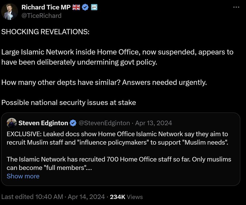The width and height of the screenshot is (246, 205).
Task: Click Steven Edginton's small avatar in quoted post
Action: coord(12,123)
